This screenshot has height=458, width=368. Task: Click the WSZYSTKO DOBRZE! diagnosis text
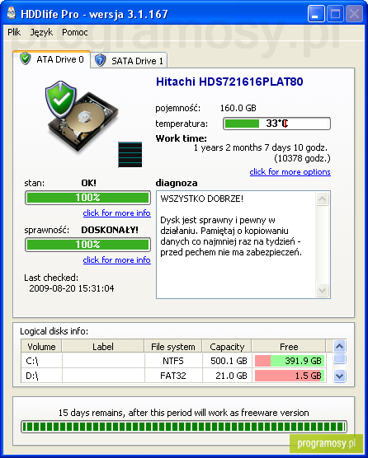click(x=201, y=199)
